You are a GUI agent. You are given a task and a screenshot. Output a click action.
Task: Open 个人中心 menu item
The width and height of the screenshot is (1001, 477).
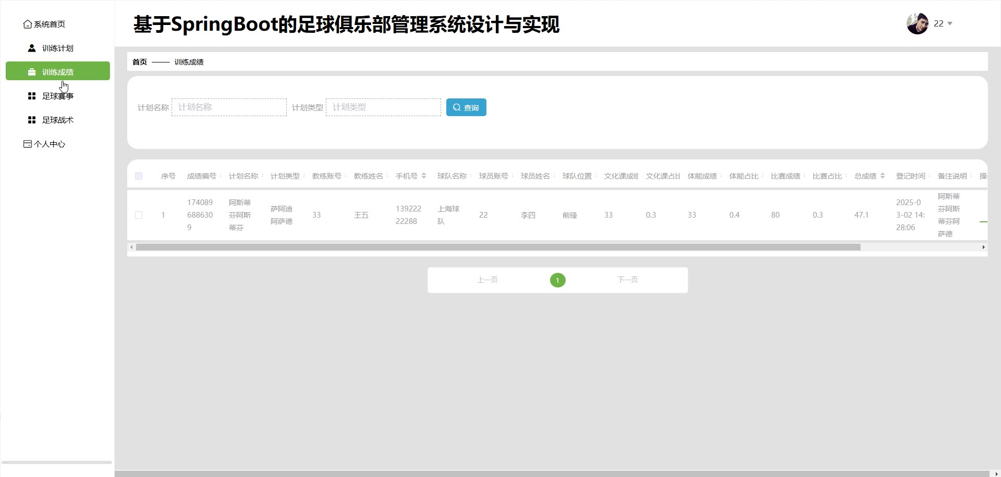click(x=50, y=144)
